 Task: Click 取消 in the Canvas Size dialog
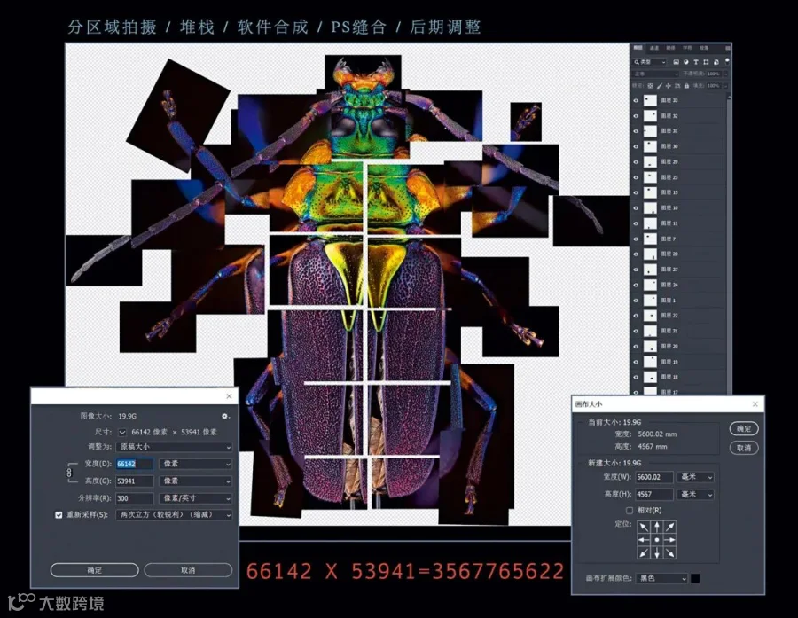click(x=744, y=448)
